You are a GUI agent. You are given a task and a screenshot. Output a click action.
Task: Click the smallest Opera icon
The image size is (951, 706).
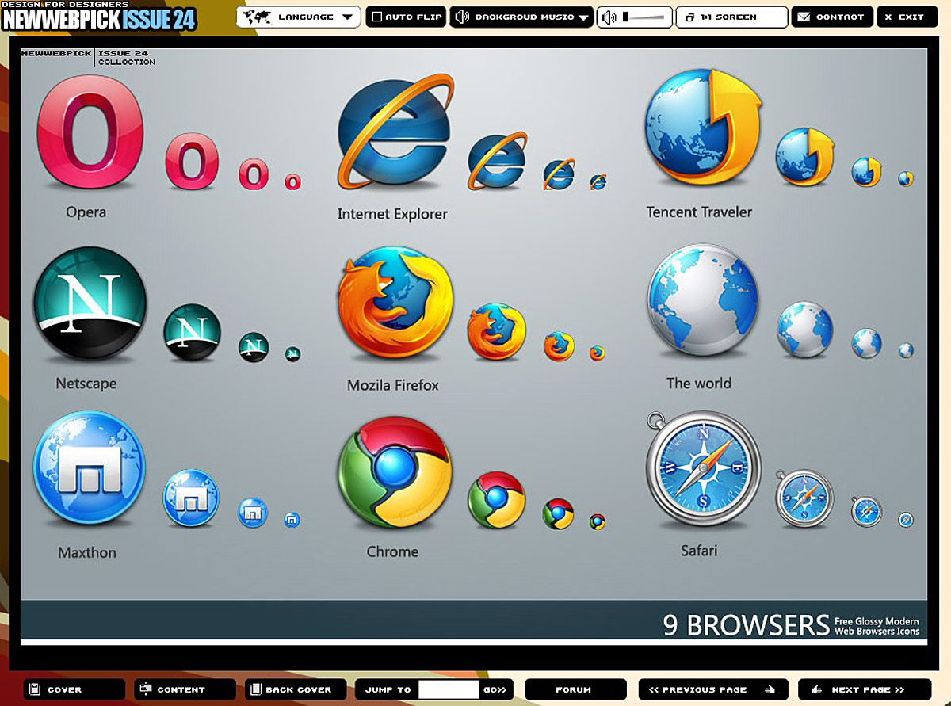point(292,182)
